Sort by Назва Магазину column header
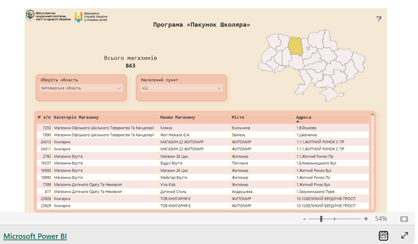 (178, 117)
